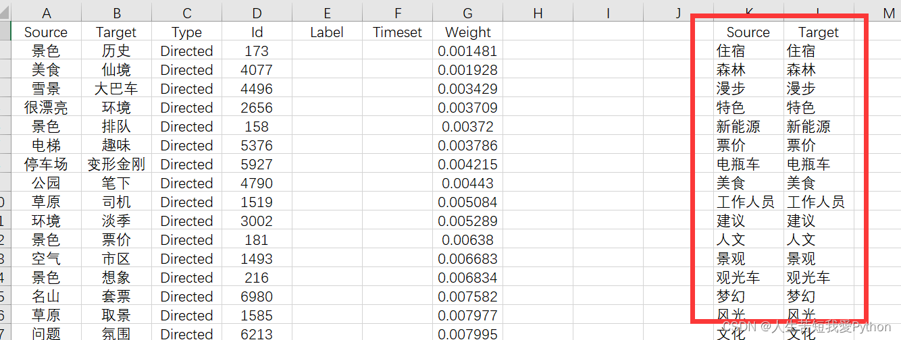Select cell with Id 5376
Screen dimensions: 901x340
pos(257,145)
